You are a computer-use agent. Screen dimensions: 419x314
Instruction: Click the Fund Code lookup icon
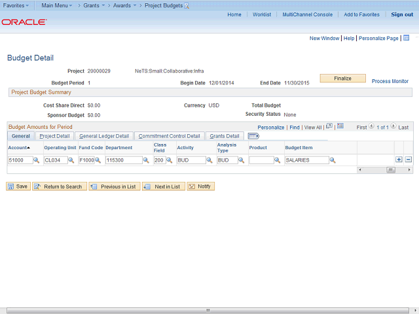[98, 160]
